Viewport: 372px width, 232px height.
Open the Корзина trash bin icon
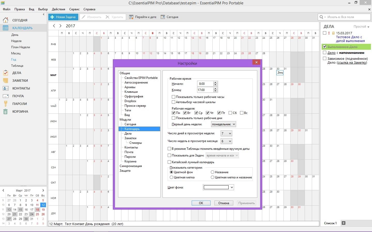5,111
